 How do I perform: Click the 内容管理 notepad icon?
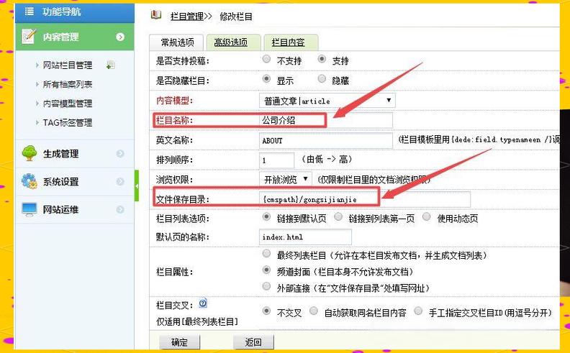click(29, 37)
